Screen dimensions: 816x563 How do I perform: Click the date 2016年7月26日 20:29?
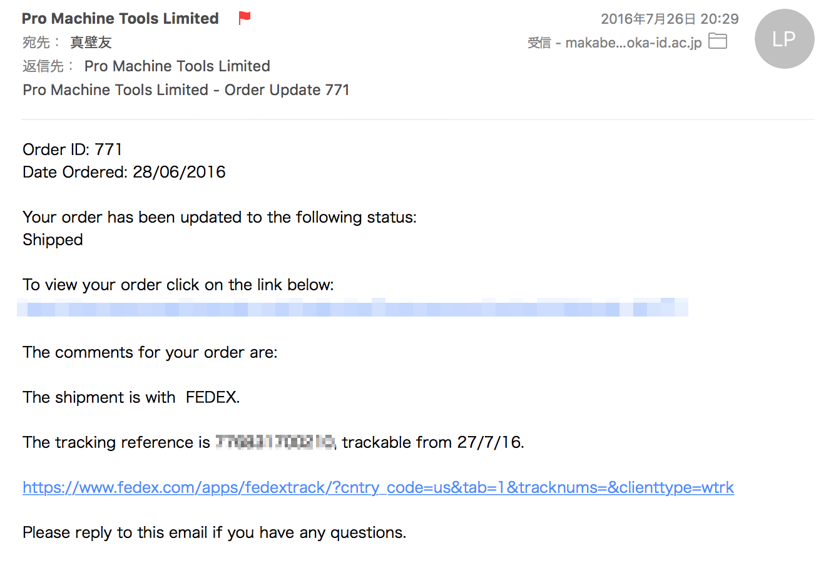[669, 19]
